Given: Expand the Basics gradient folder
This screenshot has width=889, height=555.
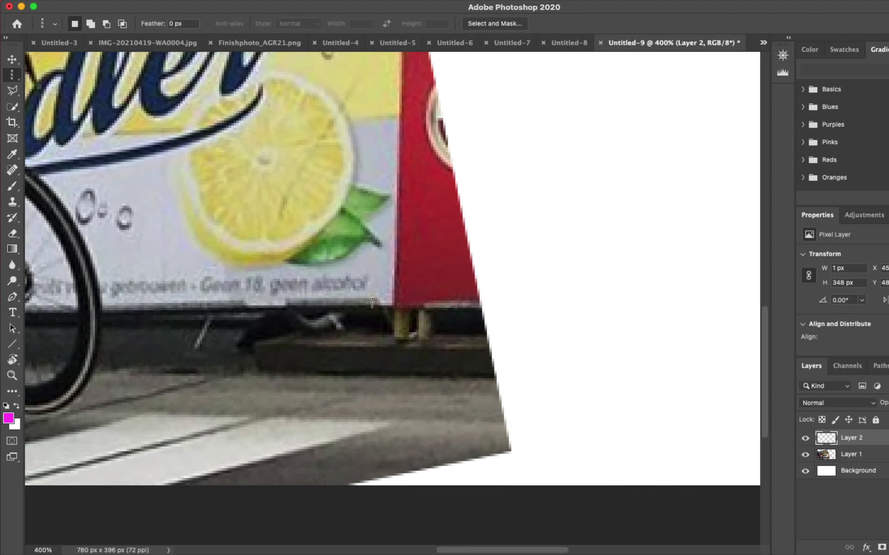Looking at the screenshot, I should coord(803,89).
